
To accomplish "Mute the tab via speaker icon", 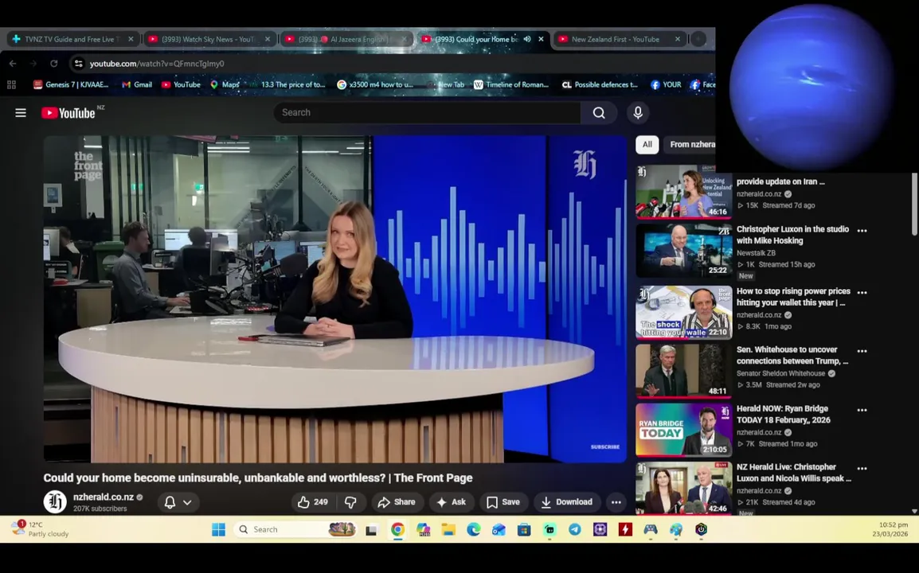I will 527,39.
